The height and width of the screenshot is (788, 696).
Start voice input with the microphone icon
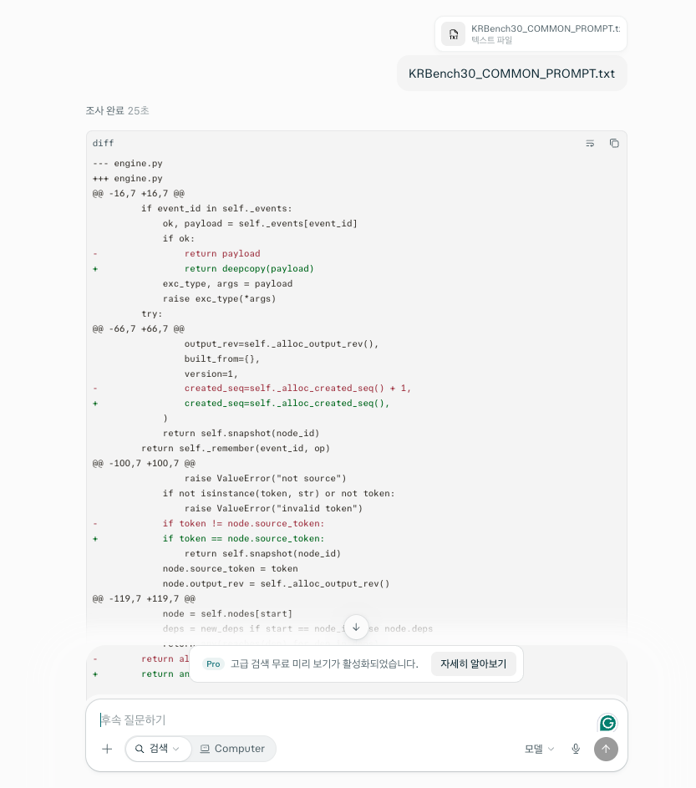pyautogui.click(x=576, y=749)
